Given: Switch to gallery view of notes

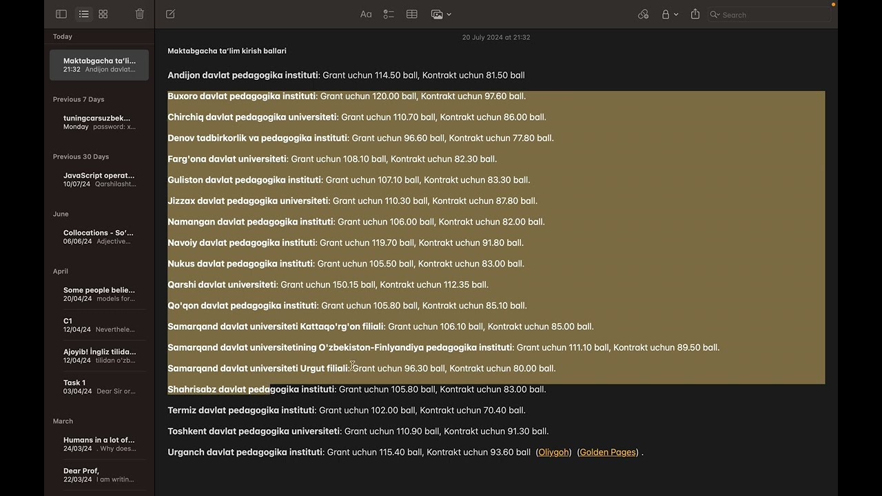Looking at the screenshot, I should coord(103,14).
